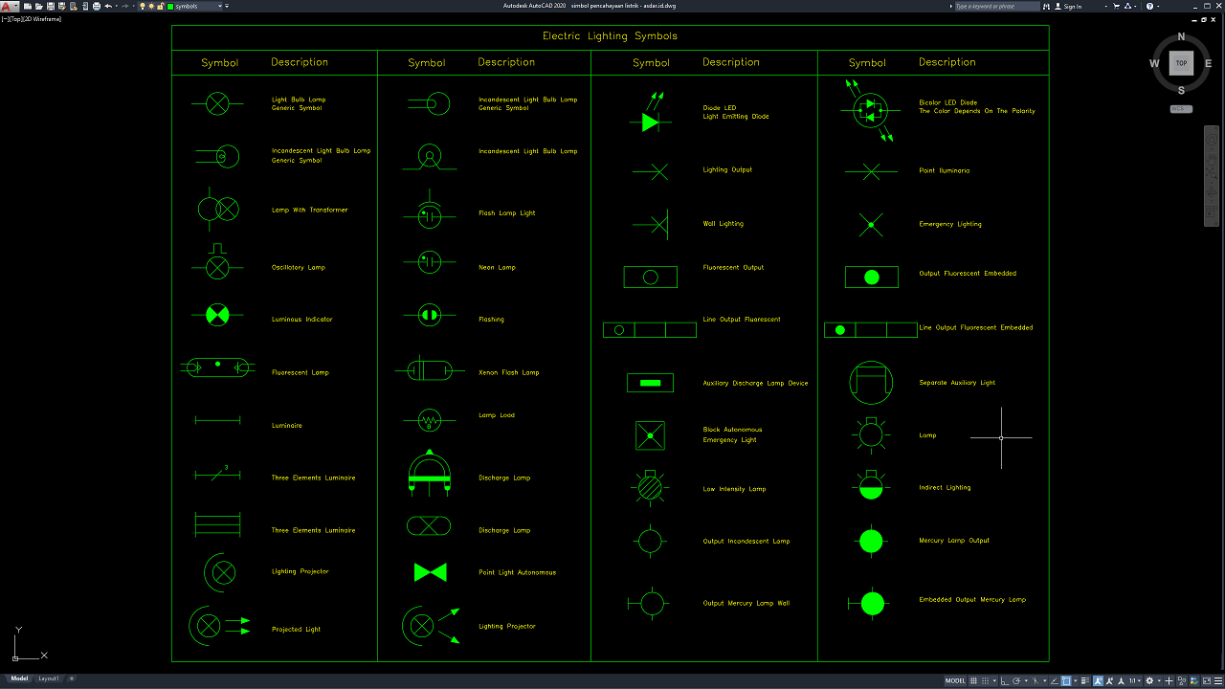This screenshot has width=1225, height=689.
Task: Open the symbols layer dropdown
Action: (221, 6)
